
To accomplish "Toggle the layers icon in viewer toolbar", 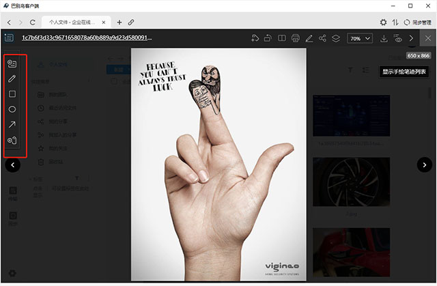I will (336, 38).
